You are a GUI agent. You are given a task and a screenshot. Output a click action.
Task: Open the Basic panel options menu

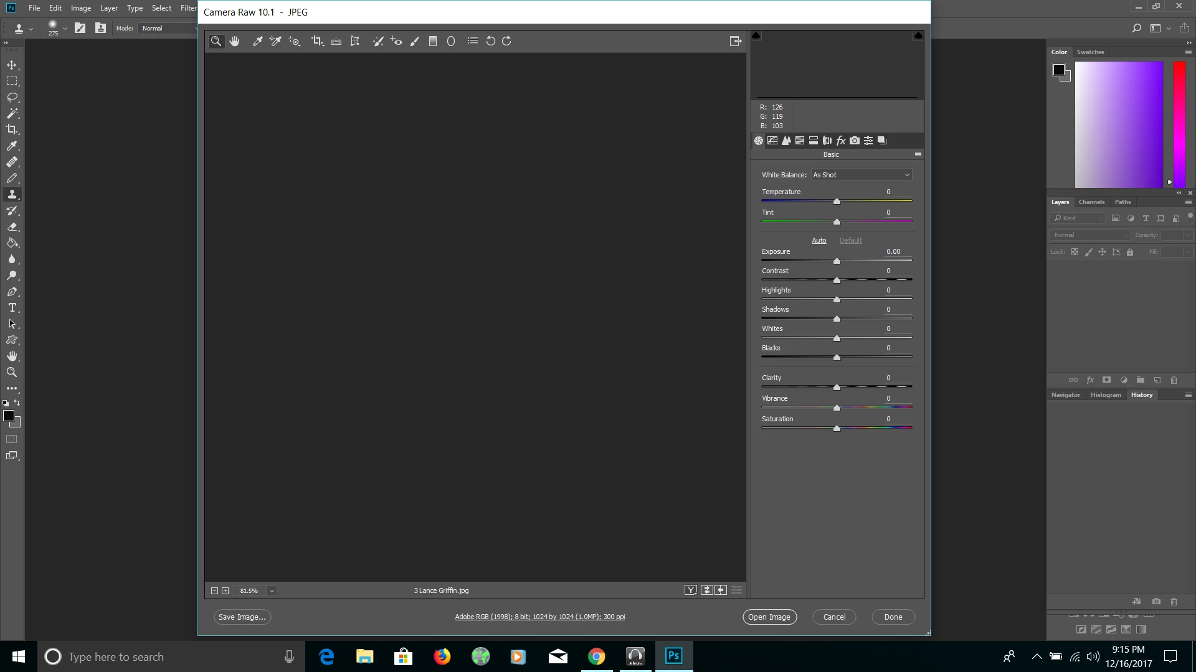[x=918, y=154]
